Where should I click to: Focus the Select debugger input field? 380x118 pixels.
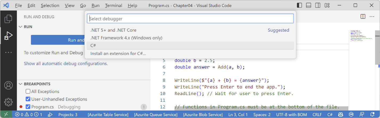(x=190, y=19)
